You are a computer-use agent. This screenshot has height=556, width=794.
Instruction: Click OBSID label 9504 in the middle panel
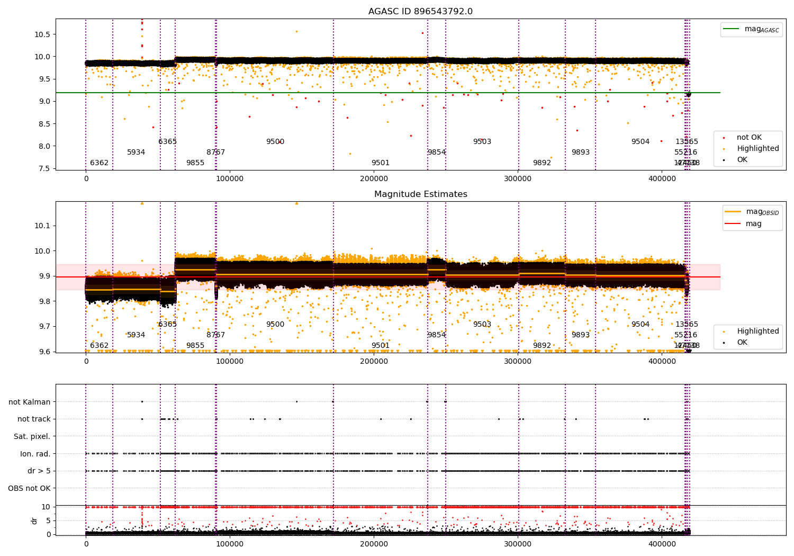click(x=640, y=325)
